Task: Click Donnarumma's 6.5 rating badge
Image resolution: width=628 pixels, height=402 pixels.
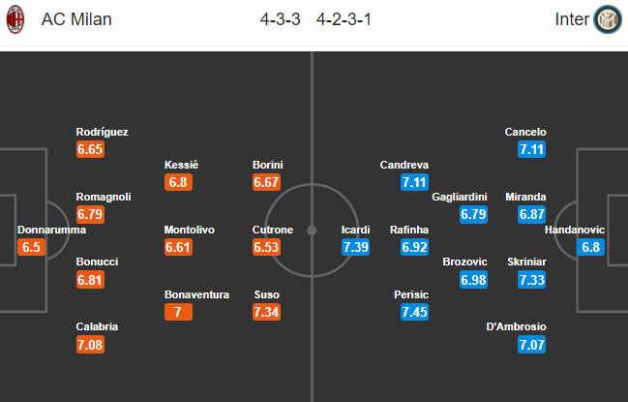Action: tap(33, 247)
